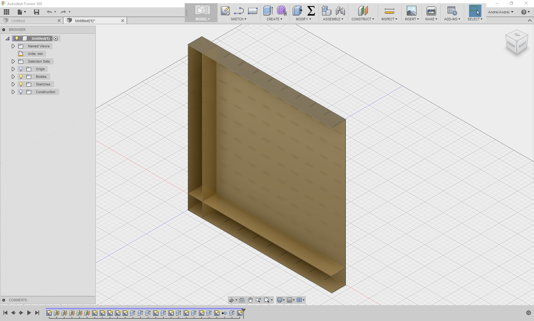Show the Origin folder via bulb
534x321 pixels.
21,69
